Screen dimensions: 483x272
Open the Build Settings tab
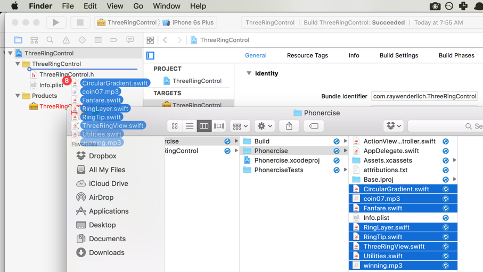[399, 55]
